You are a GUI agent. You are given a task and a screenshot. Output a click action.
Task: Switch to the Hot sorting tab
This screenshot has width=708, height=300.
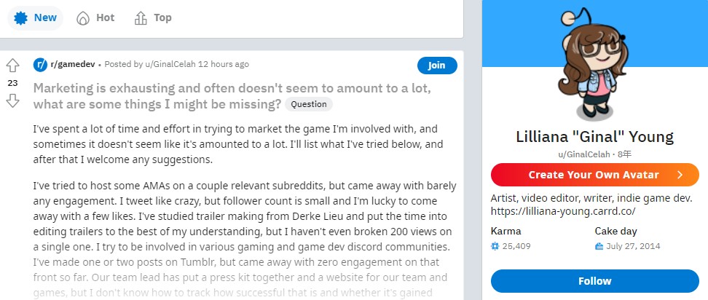pyautogui.click(x=95, y=18)
